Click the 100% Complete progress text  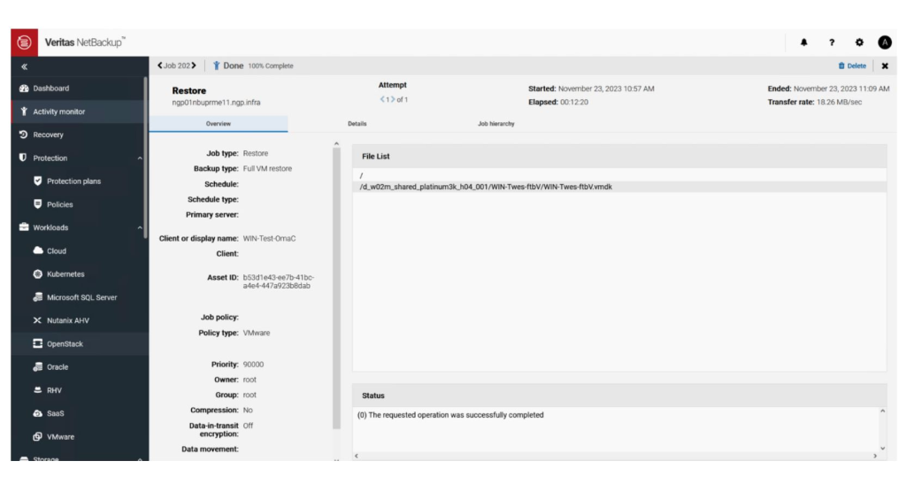[271, 65]
